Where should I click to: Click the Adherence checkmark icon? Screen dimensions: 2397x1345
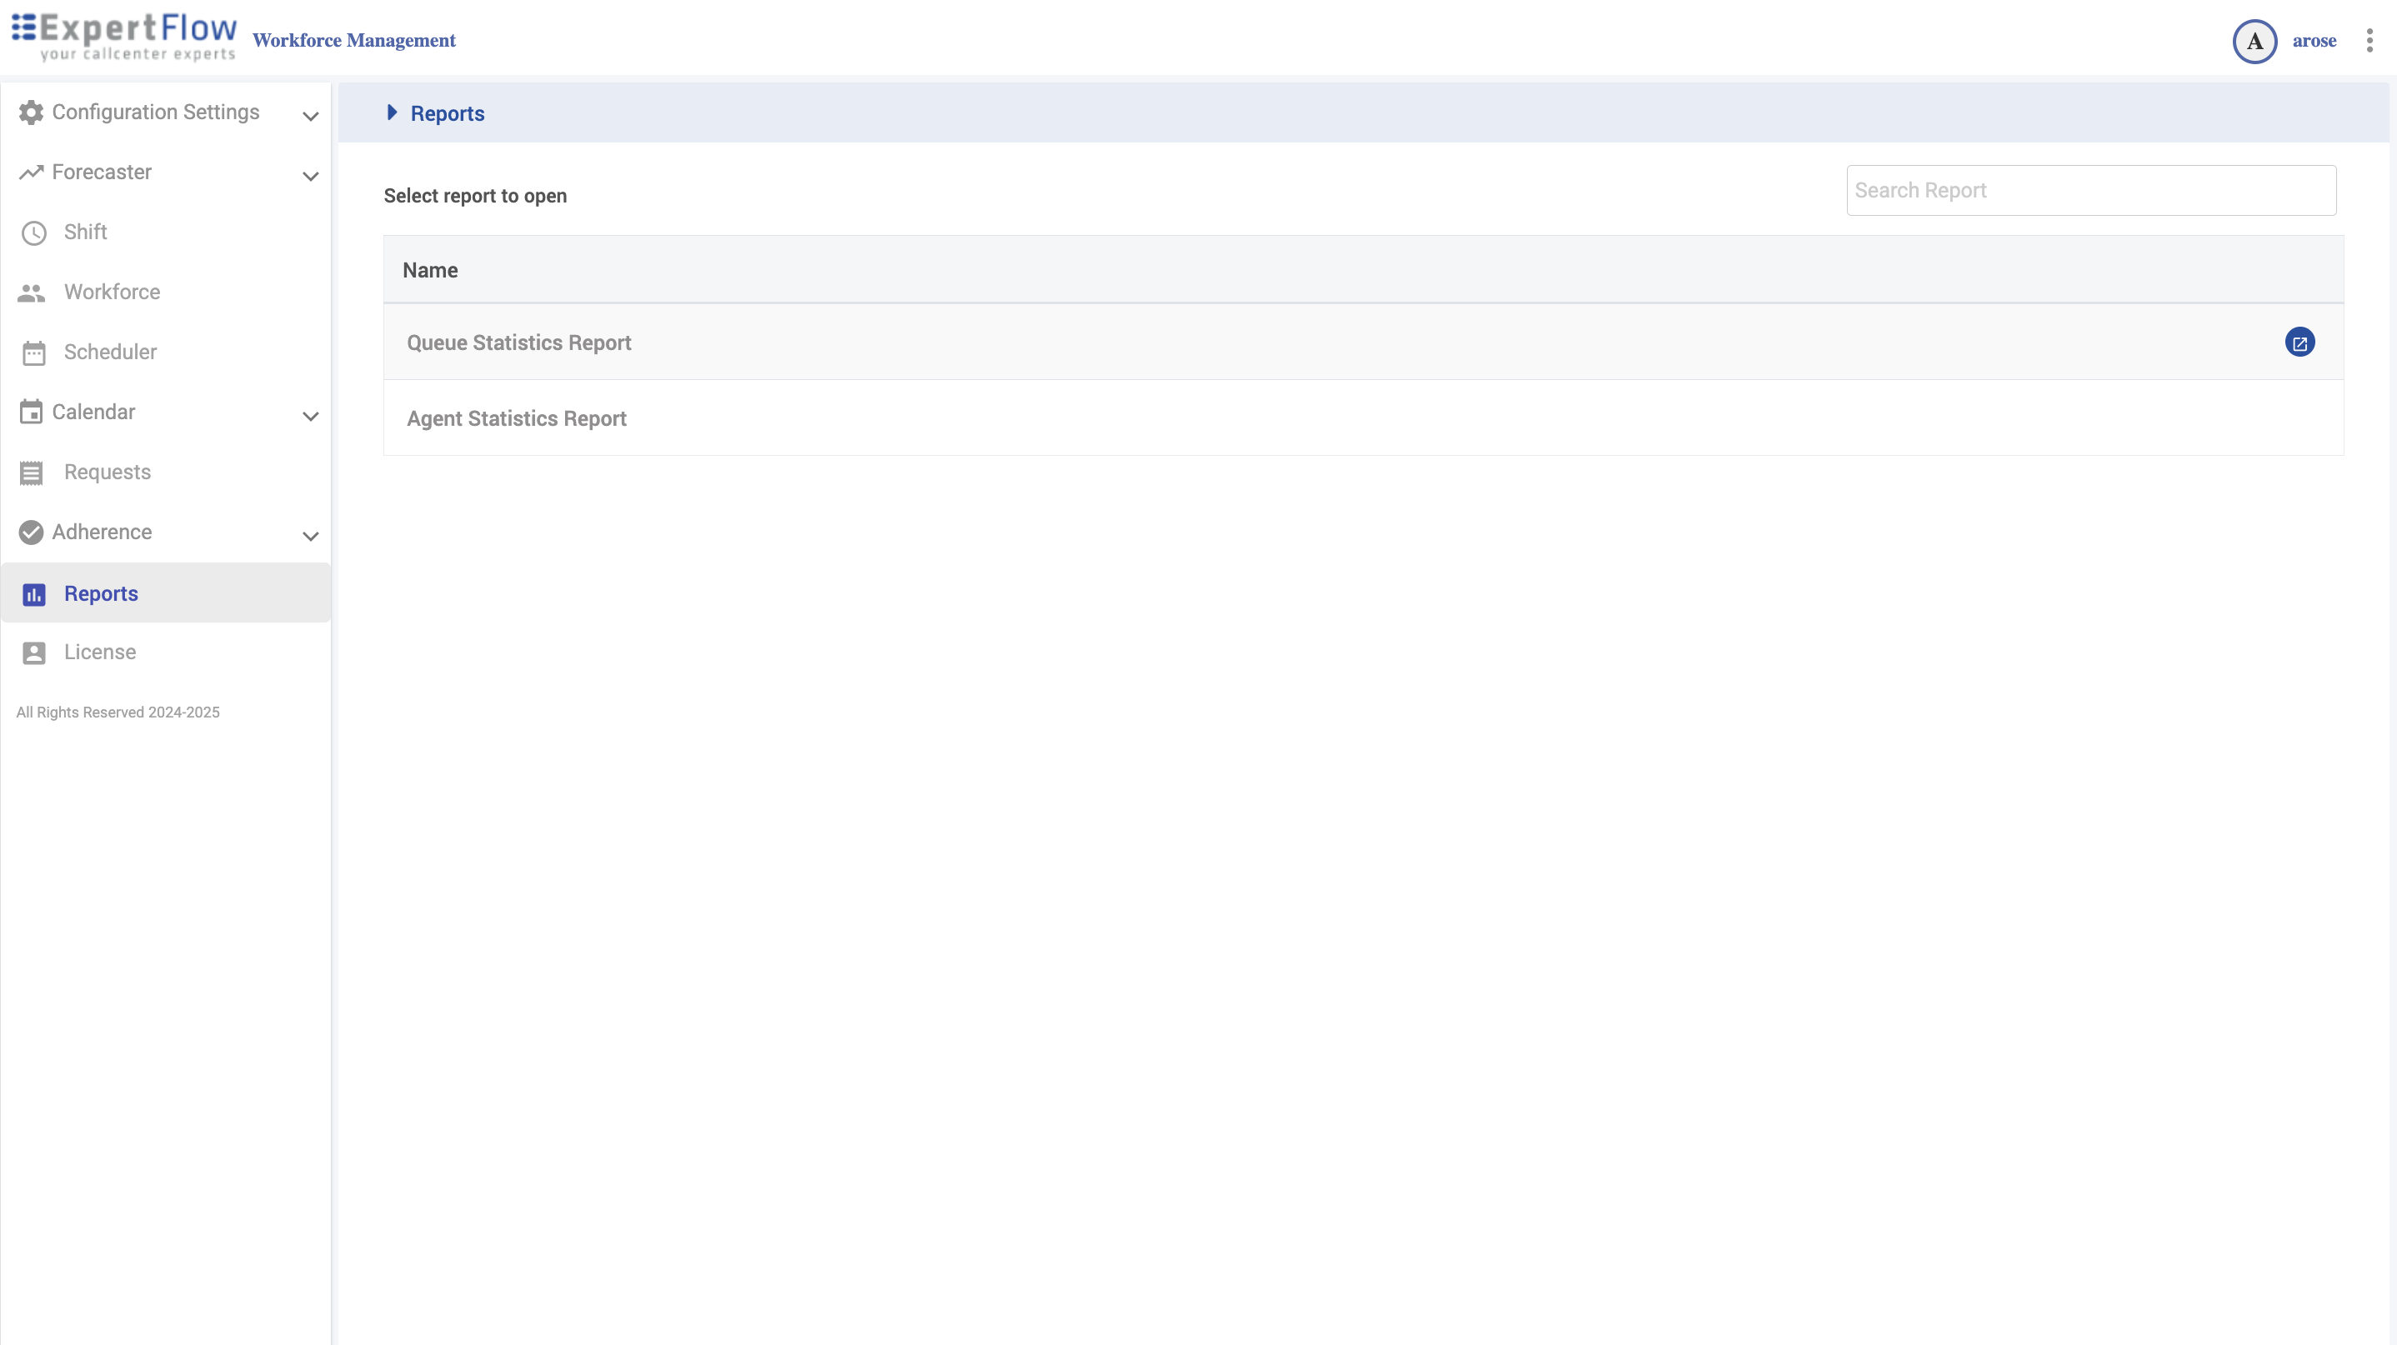[31, 532]
